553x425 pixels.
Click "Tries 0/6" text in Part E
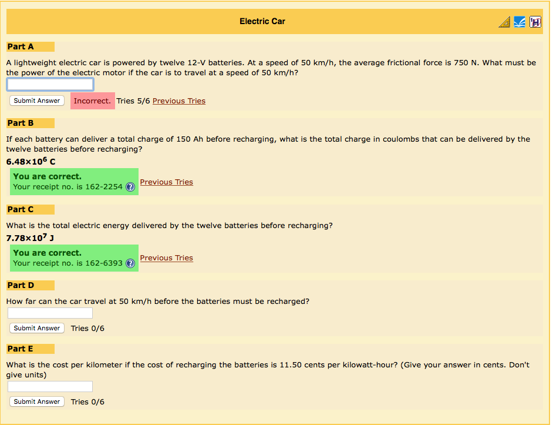(87, 402)
